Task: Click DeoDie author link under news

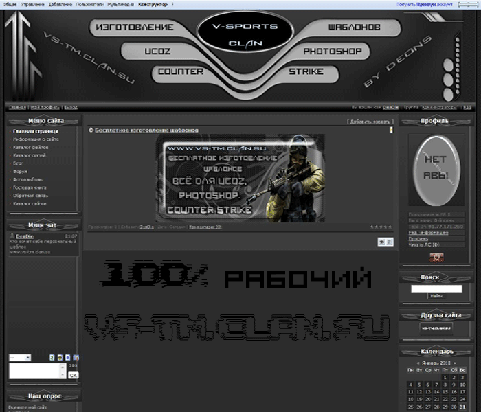Action: coord(146,227)
